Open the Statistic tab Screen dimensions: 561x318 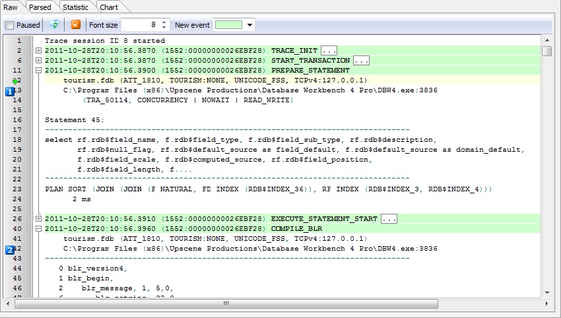coord(75,7)
